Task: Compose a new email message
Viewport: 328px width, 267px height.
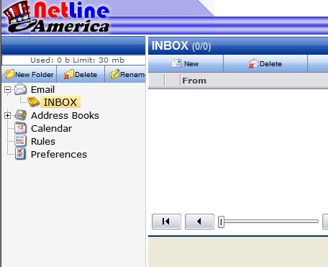Action: coord(186,64)
